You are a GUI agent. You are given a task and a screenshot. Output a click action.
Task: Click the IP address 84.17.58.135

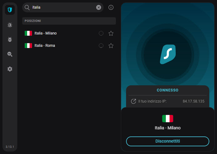194,101
